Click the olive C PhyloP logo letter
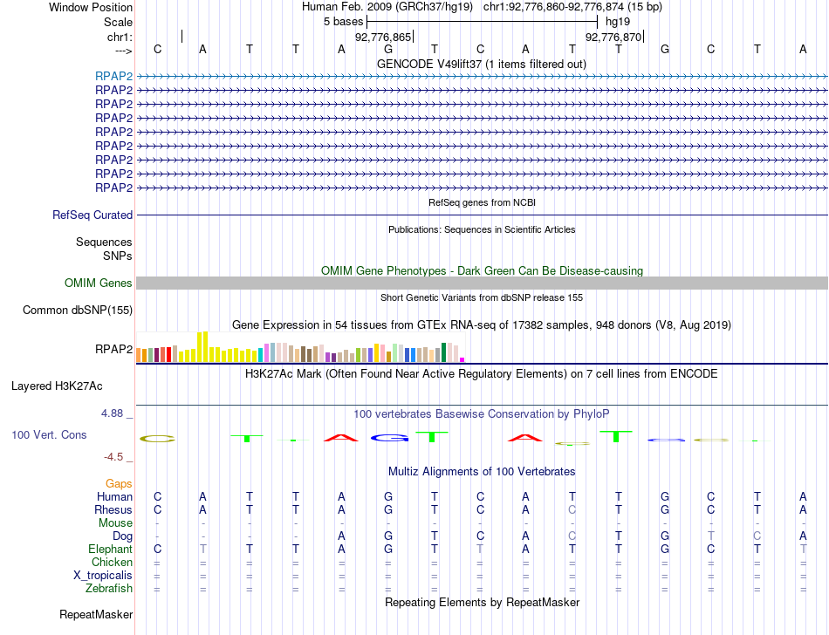This screenshot has width=829, height=635. coord(158,439)
